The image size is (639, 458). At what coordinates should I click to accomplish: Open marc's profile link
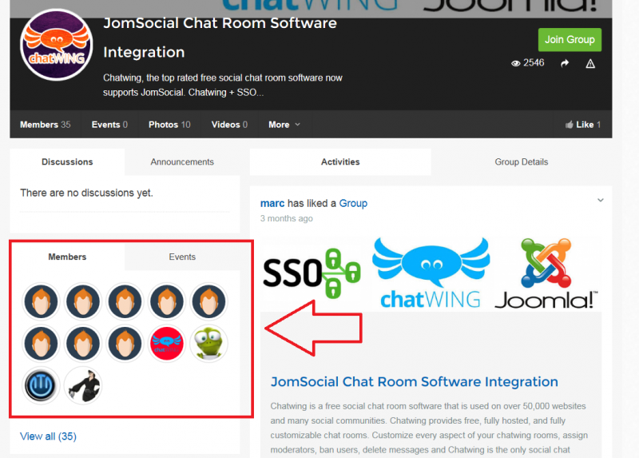272,203
